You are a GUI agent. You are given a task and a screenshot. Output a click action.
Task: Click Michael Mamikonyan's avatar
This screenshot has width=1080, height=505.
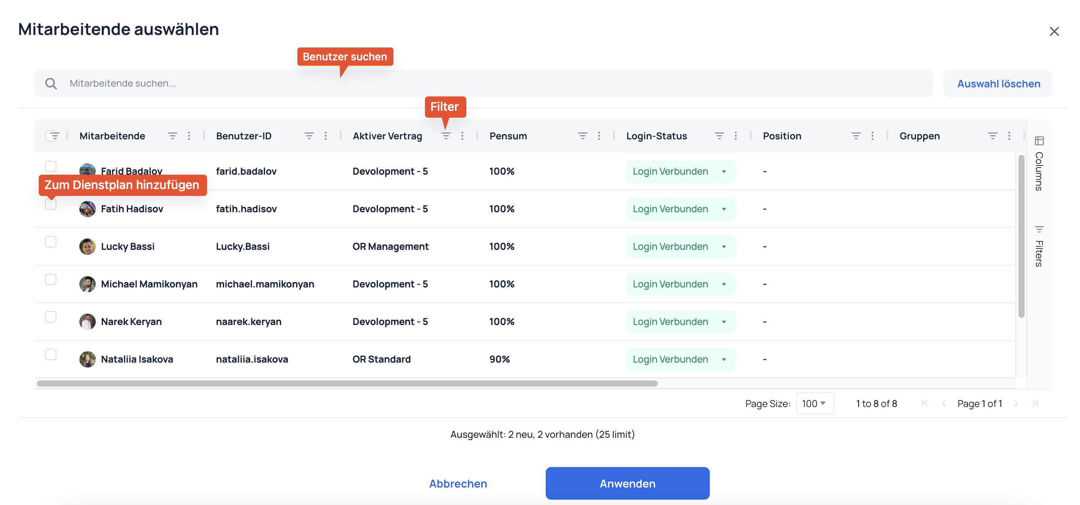pos(87,284)
